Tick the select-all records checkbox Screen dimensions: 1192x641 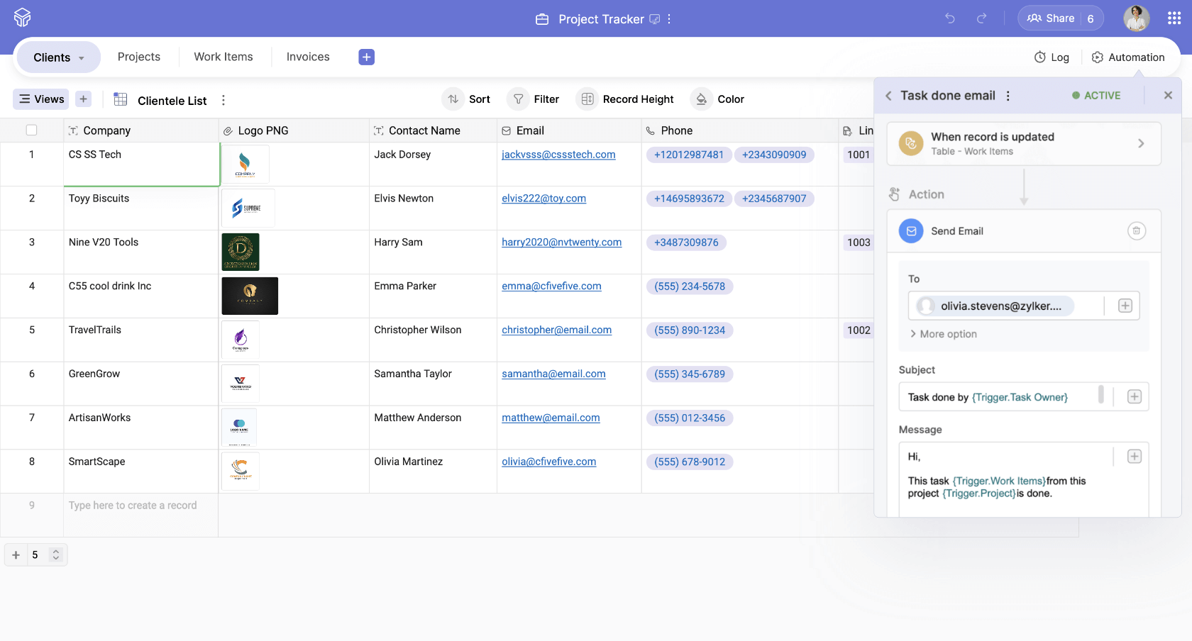pyautogui.click(x=31, y=130)
